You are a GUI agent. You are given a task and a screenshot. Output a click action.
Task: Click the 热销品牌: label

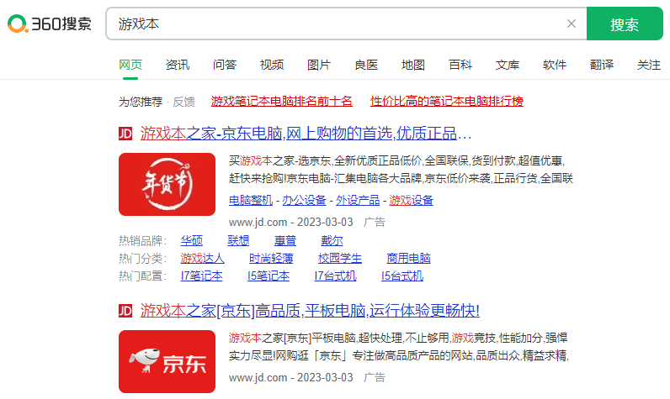click(143, 240)
